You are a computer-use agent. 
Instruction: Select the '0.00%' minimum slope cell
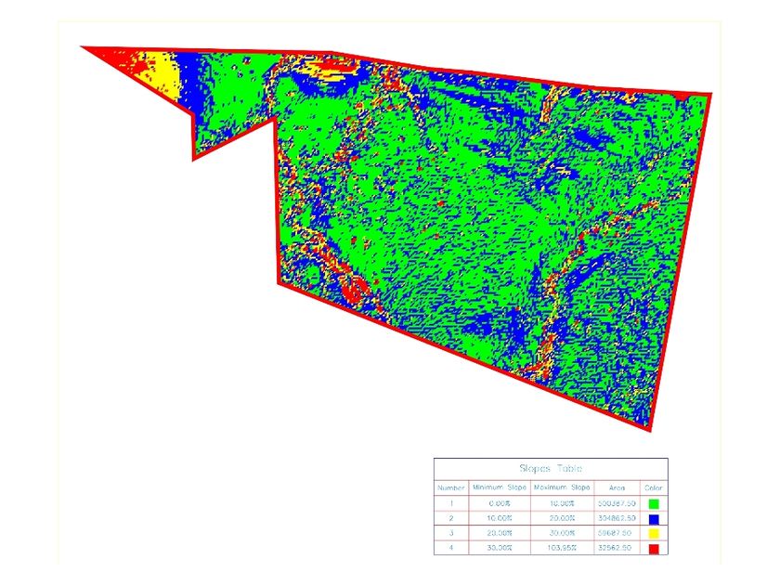coord(500,503)
